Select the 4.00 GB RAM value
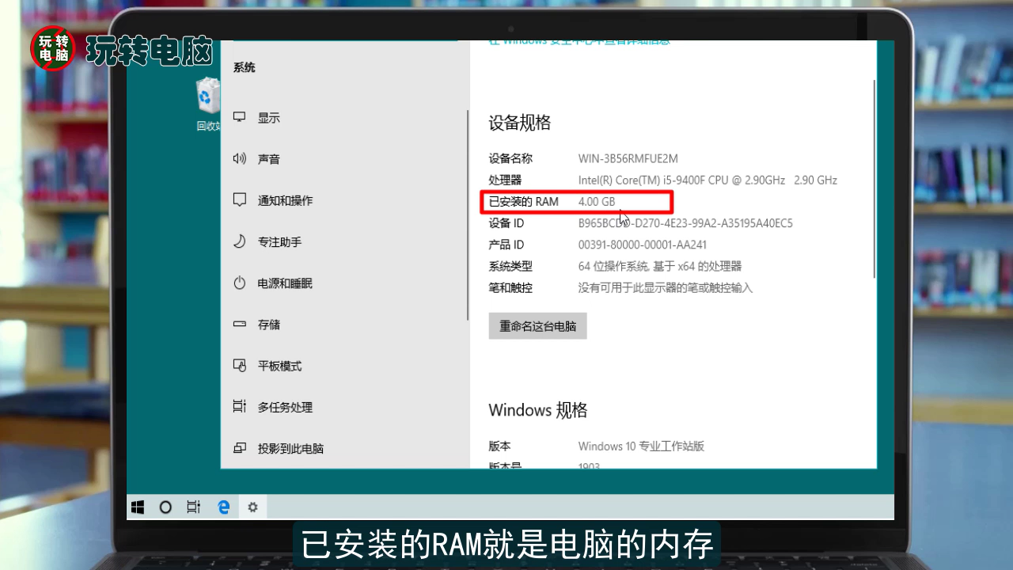Screen dimensions: 1013x570 [597, 202]
